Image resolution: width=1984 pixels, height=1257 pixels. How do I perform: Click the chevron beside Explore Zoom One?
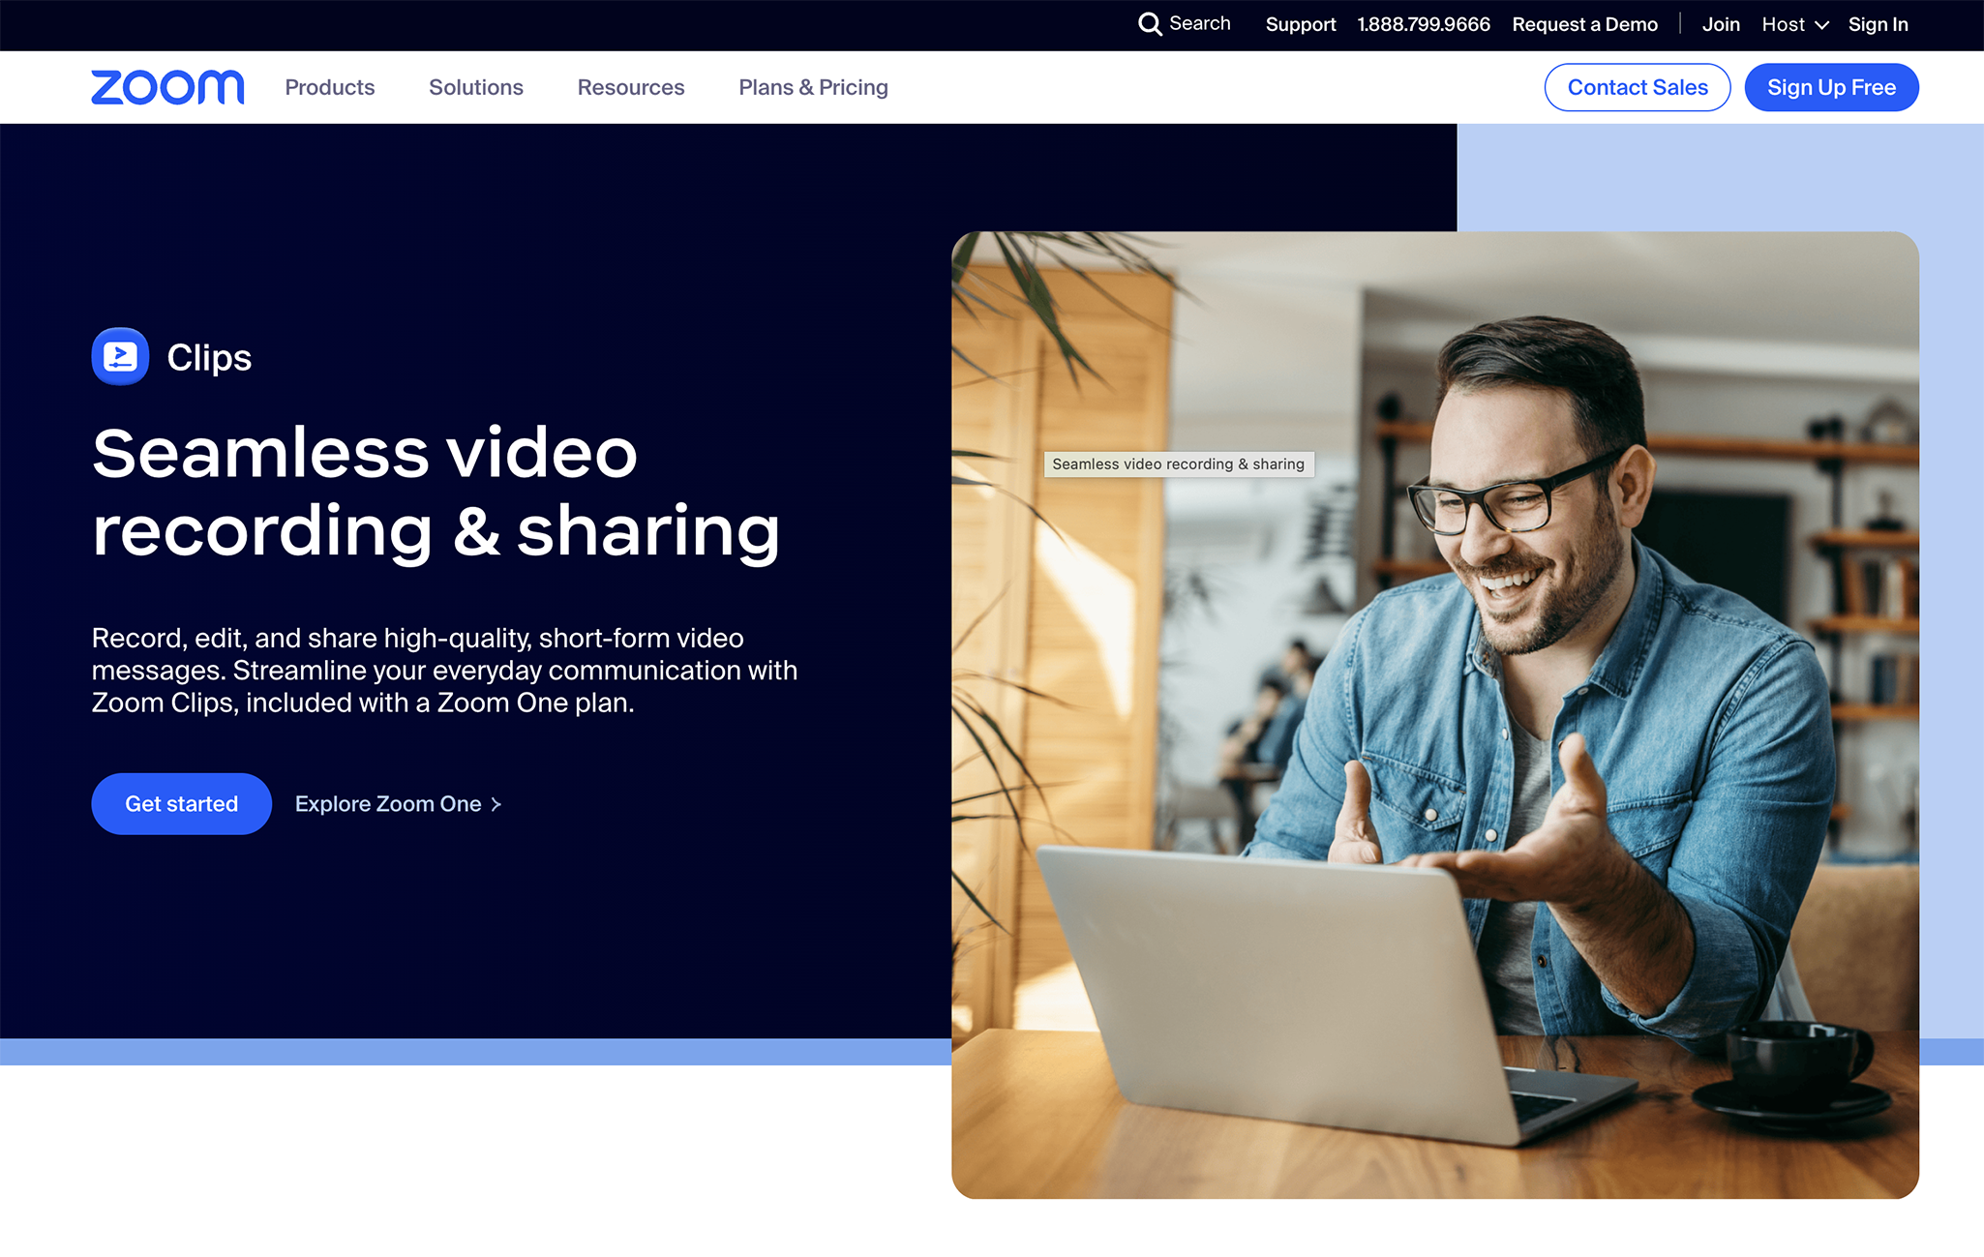tap(496, 804)
